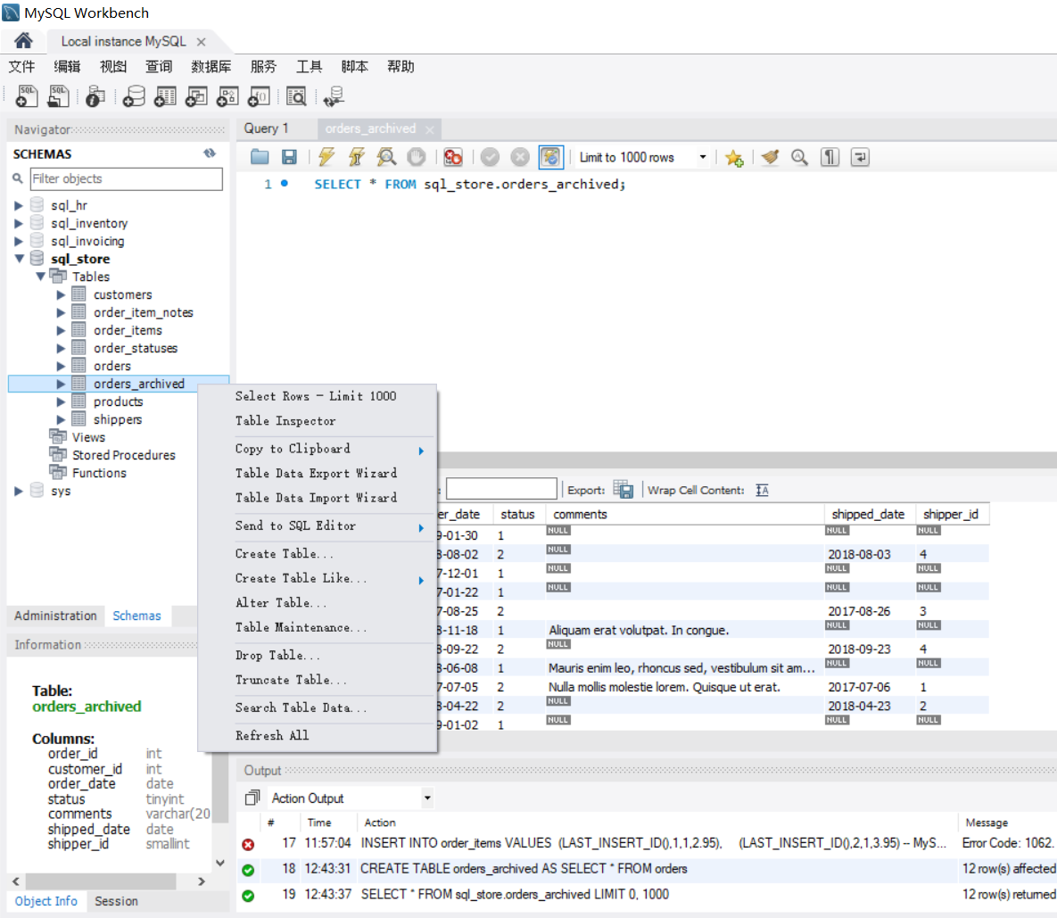Copy output icon beside Action Output

[x=252, y=798]
